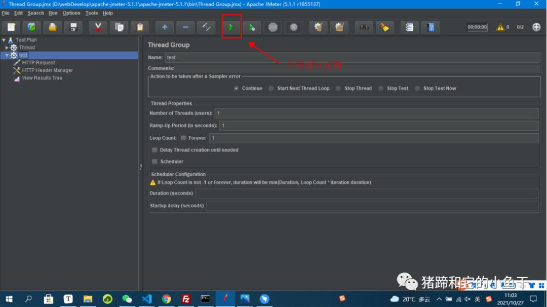
Task: Open the Edit menu
Action: 19,13
